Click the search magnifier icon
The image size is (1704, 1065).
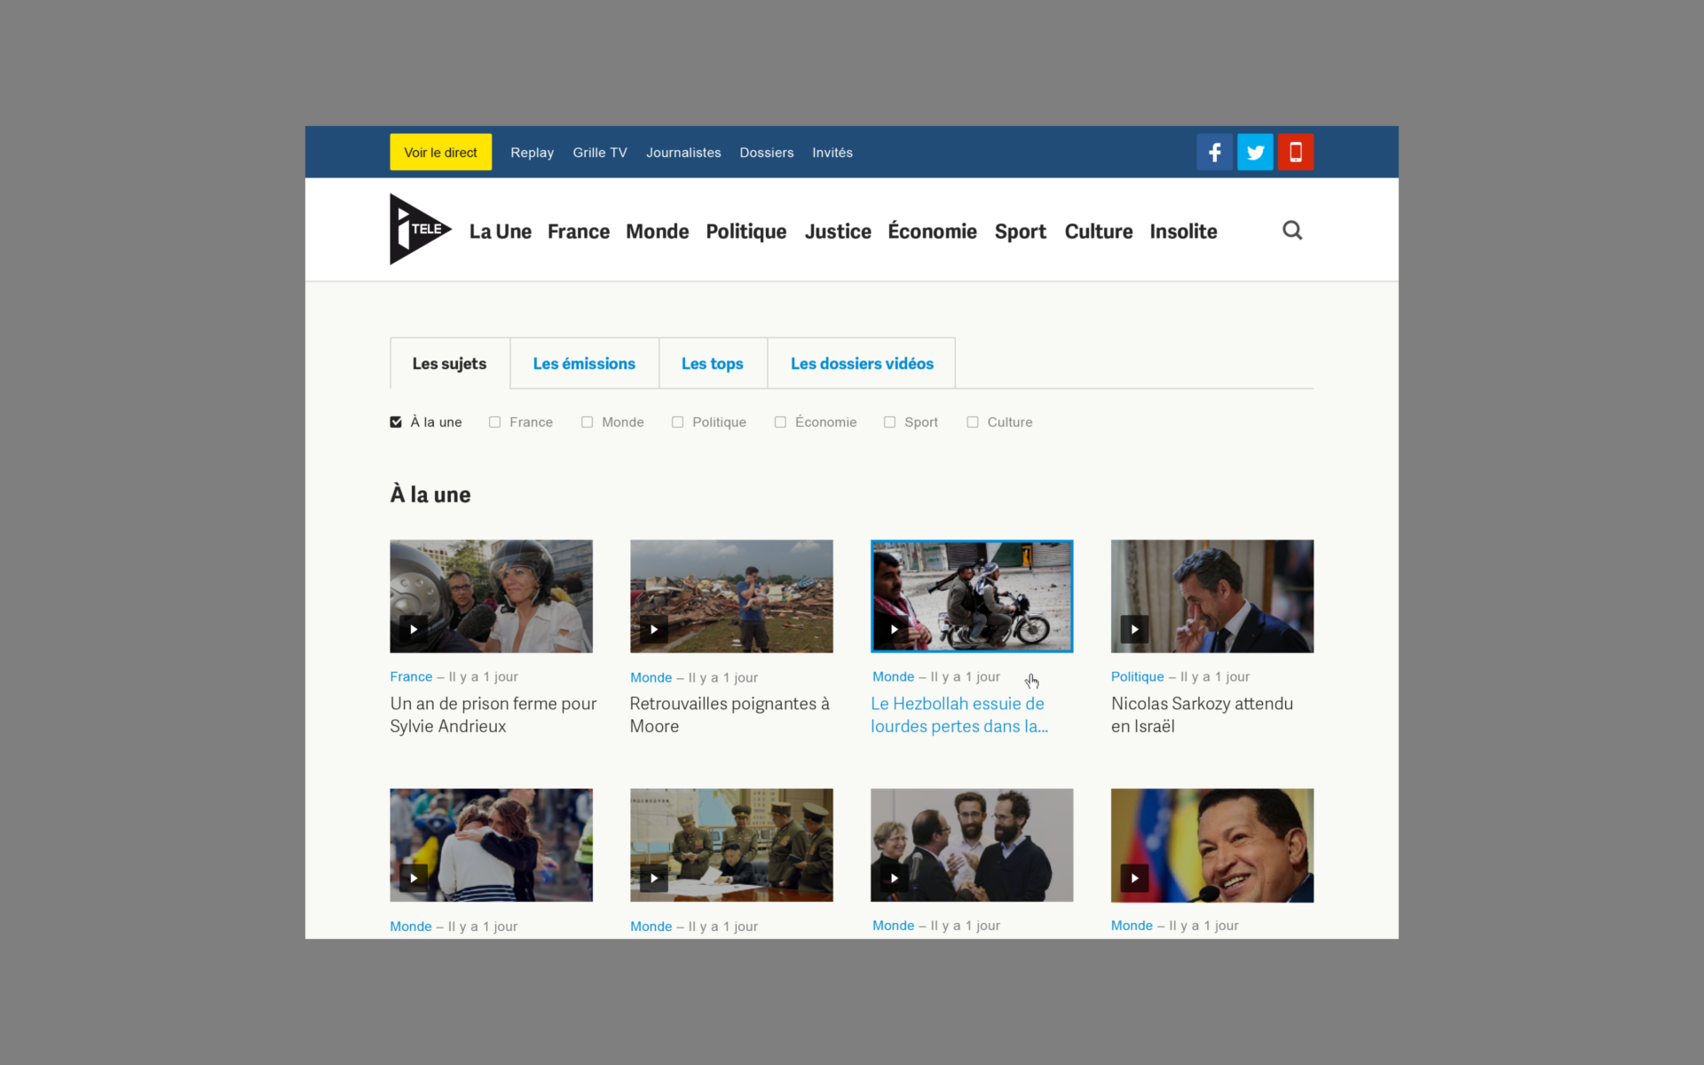click(x=1292, y=231)
